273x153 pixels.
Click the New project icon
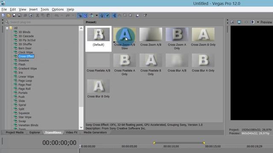click(3, 15)
